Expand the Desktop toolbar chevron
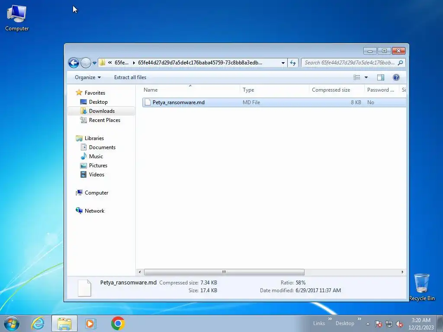This screenshot has height=332, width=443. point(360,319)
